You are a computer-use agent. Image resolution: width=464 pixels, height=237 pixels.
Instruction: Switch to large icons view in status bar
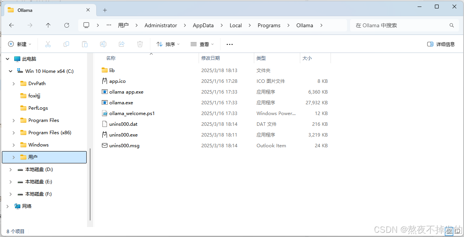457,231
